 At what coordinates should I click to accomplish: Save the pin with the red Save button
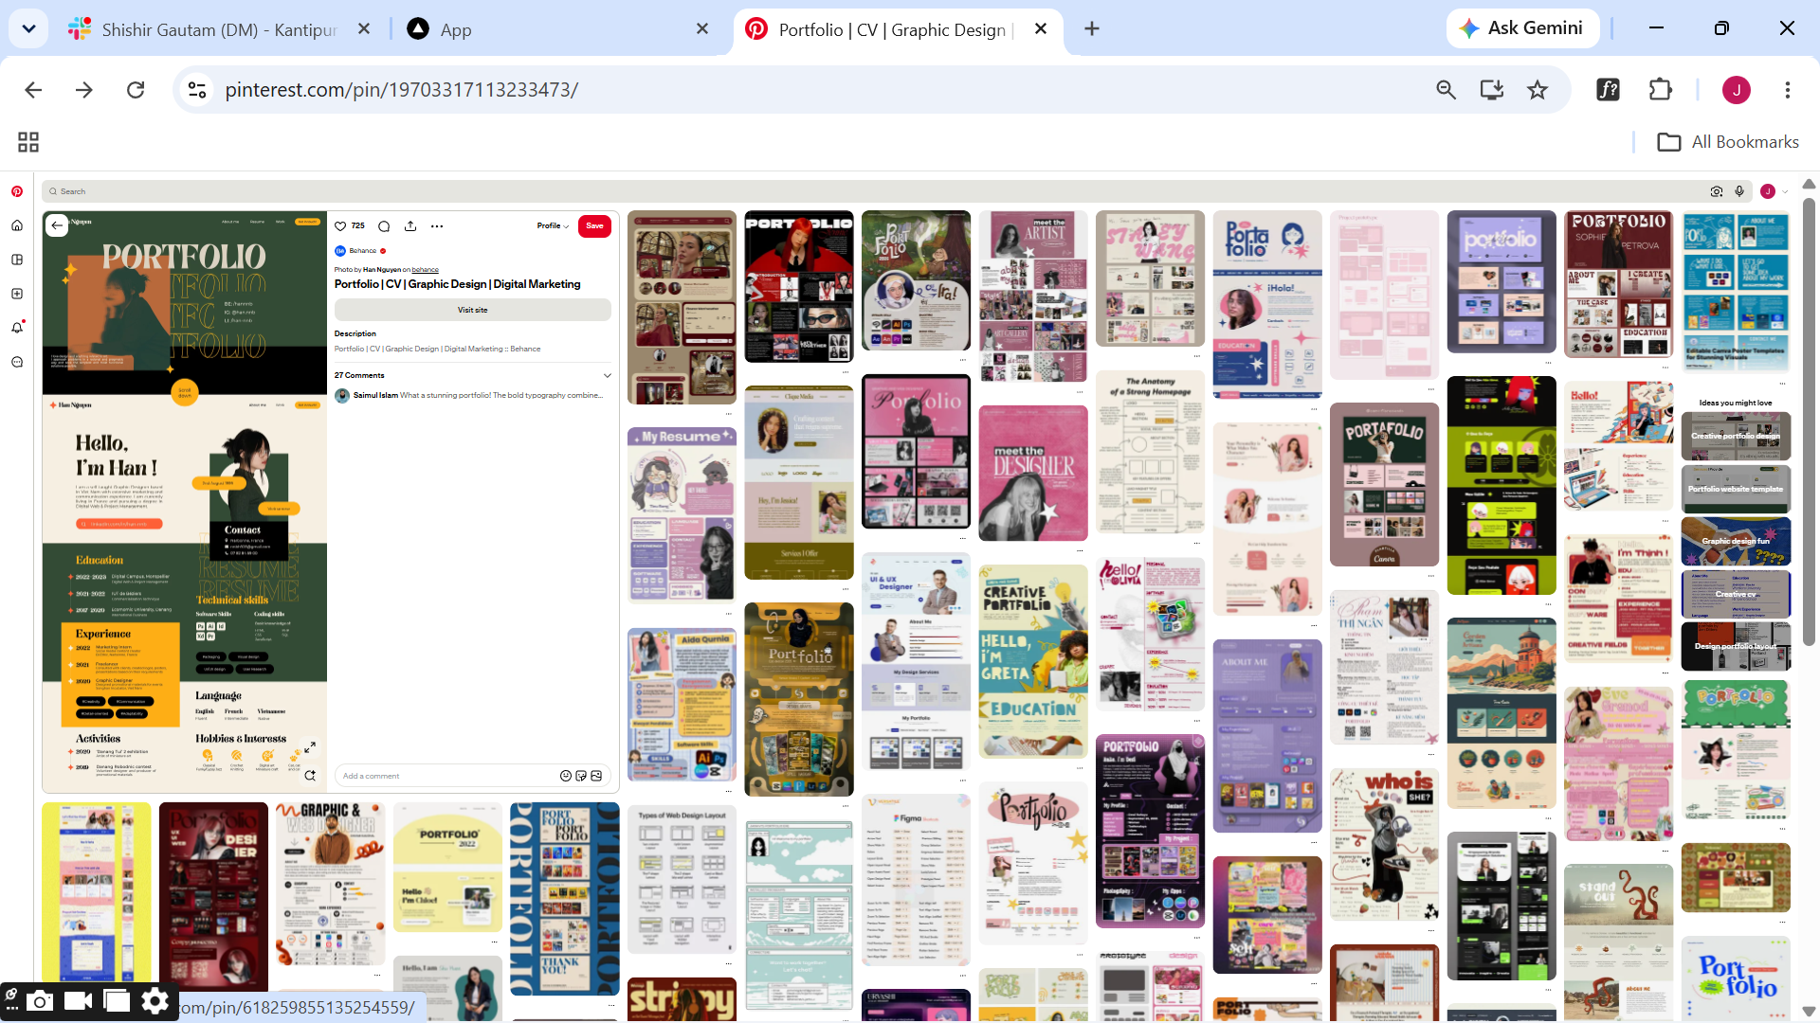[x=594, y=226]
